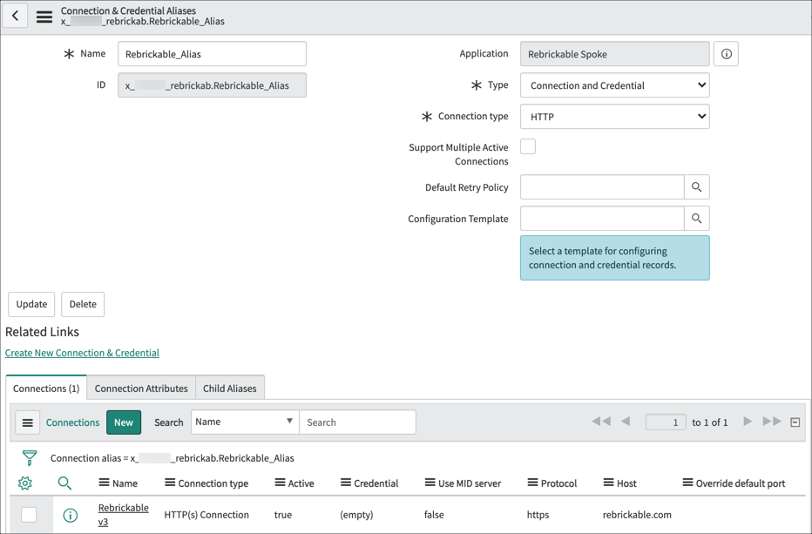This screenshot has height=534, width=812.
Task: Go to first page of Connections
Action: point(601,422)
